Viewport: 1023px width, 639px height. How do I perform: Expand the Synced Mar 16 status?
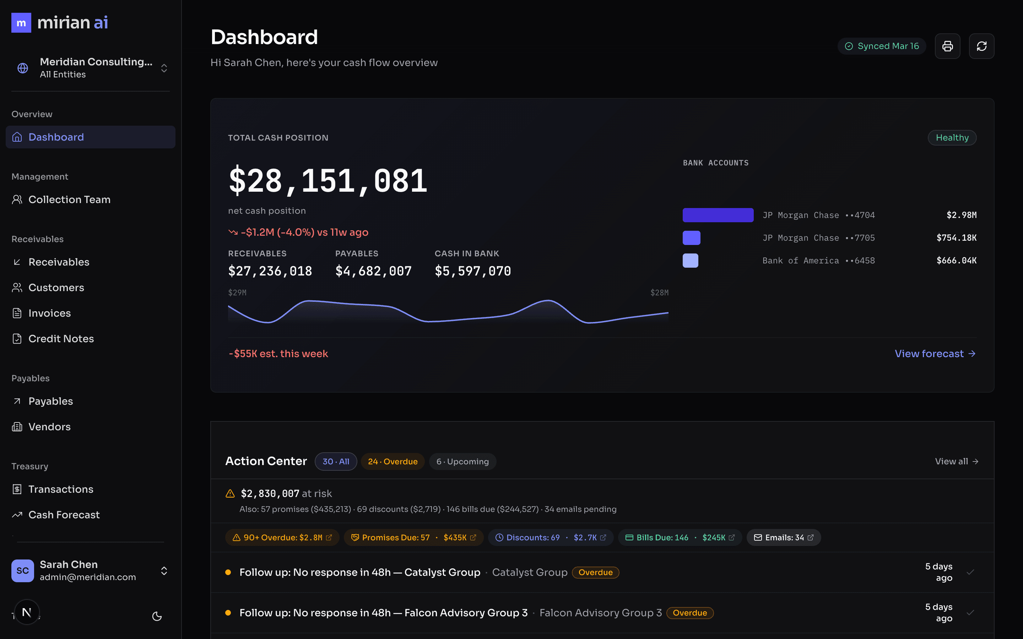[x=882, y=46]
